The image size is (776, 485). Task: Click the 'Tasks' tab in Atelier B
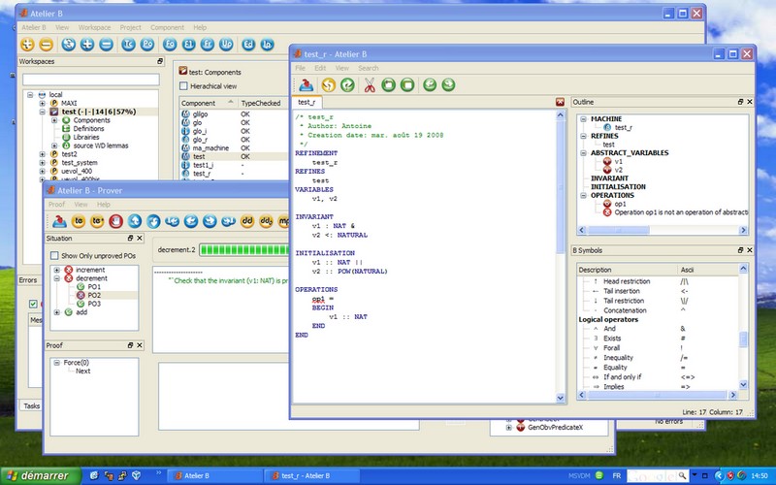pyautogui.click(x=31, y=405)
